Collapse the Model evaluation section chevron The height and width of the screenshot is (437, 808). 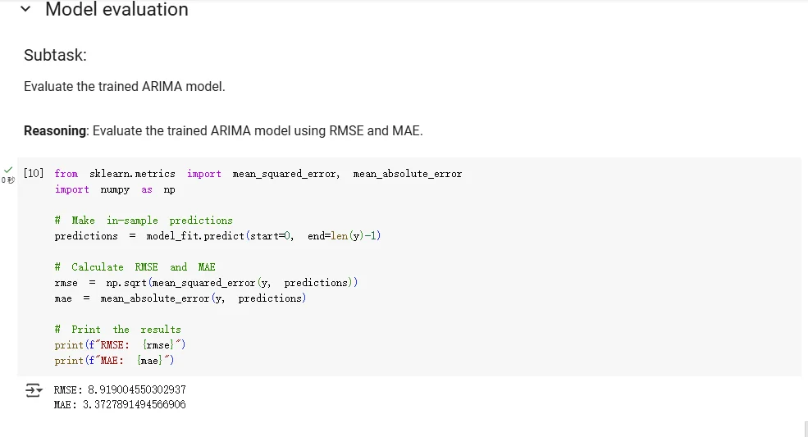point(25,9)
